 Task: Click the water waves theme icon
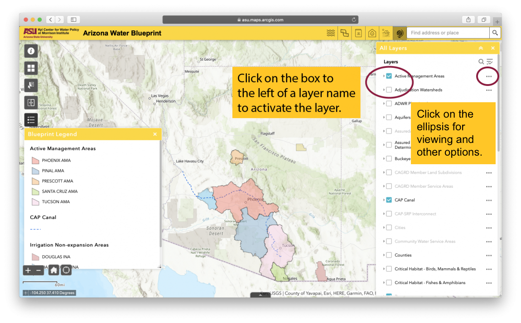pyautogui.click(x=331, y=33)
